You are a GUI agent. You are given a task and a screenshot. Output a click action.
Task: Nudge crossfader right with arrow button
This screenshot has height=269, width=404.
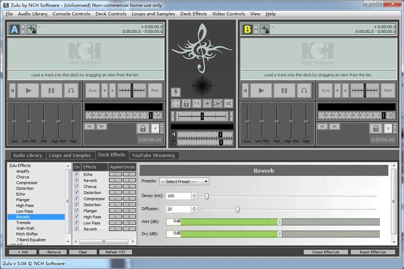pyautogui.click(x=231, y=117)
